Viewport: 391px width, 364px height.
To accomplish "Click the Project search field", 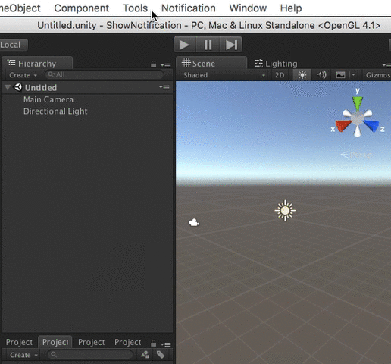I will [x=90, y=355].
